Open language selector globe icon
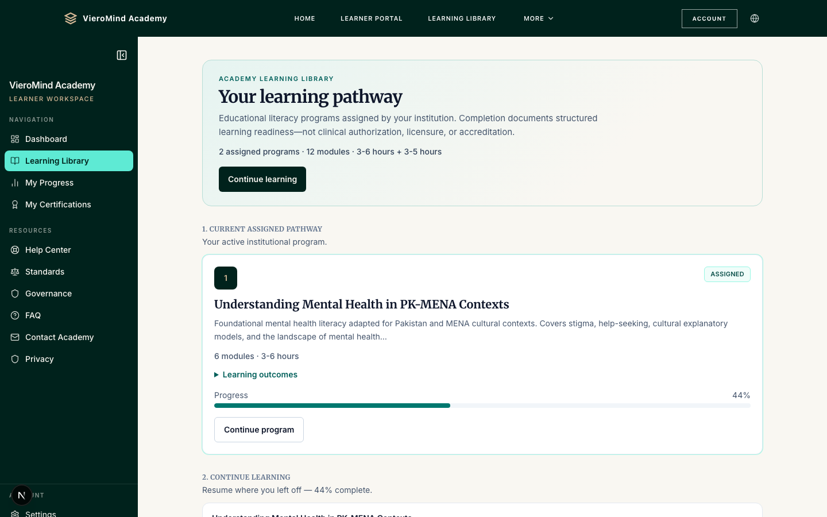Viewport: 827px width, 517px height. tap(755, 18)
